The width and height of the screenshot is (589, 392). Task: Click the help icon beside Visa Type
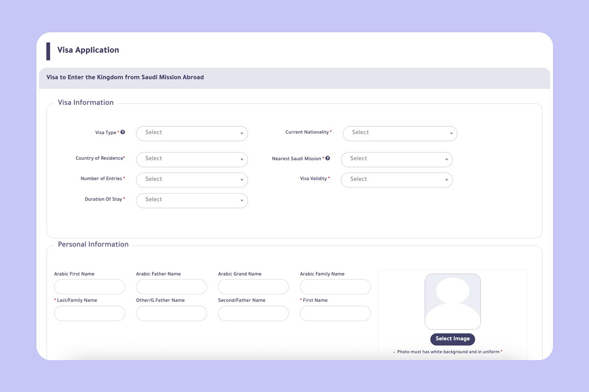(123, 132)
